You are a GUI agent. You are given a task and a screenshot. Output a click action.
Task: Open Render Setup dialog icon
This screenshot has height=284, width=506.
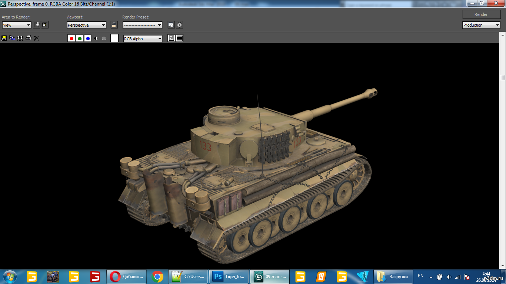[171, 25]
